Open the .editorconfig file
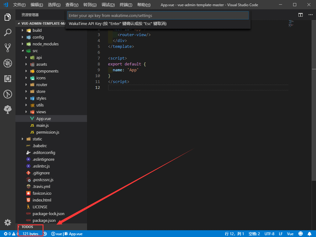The height and width of the screenshot is (237, 316). (x=51, y=153)
